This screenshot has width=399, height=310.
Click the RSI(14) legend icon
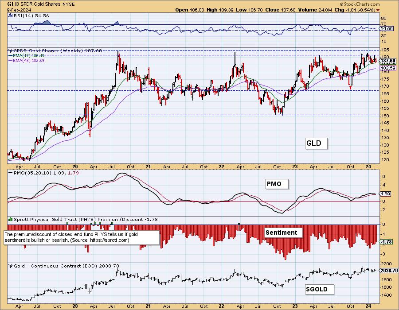click(x=10, y=15)
